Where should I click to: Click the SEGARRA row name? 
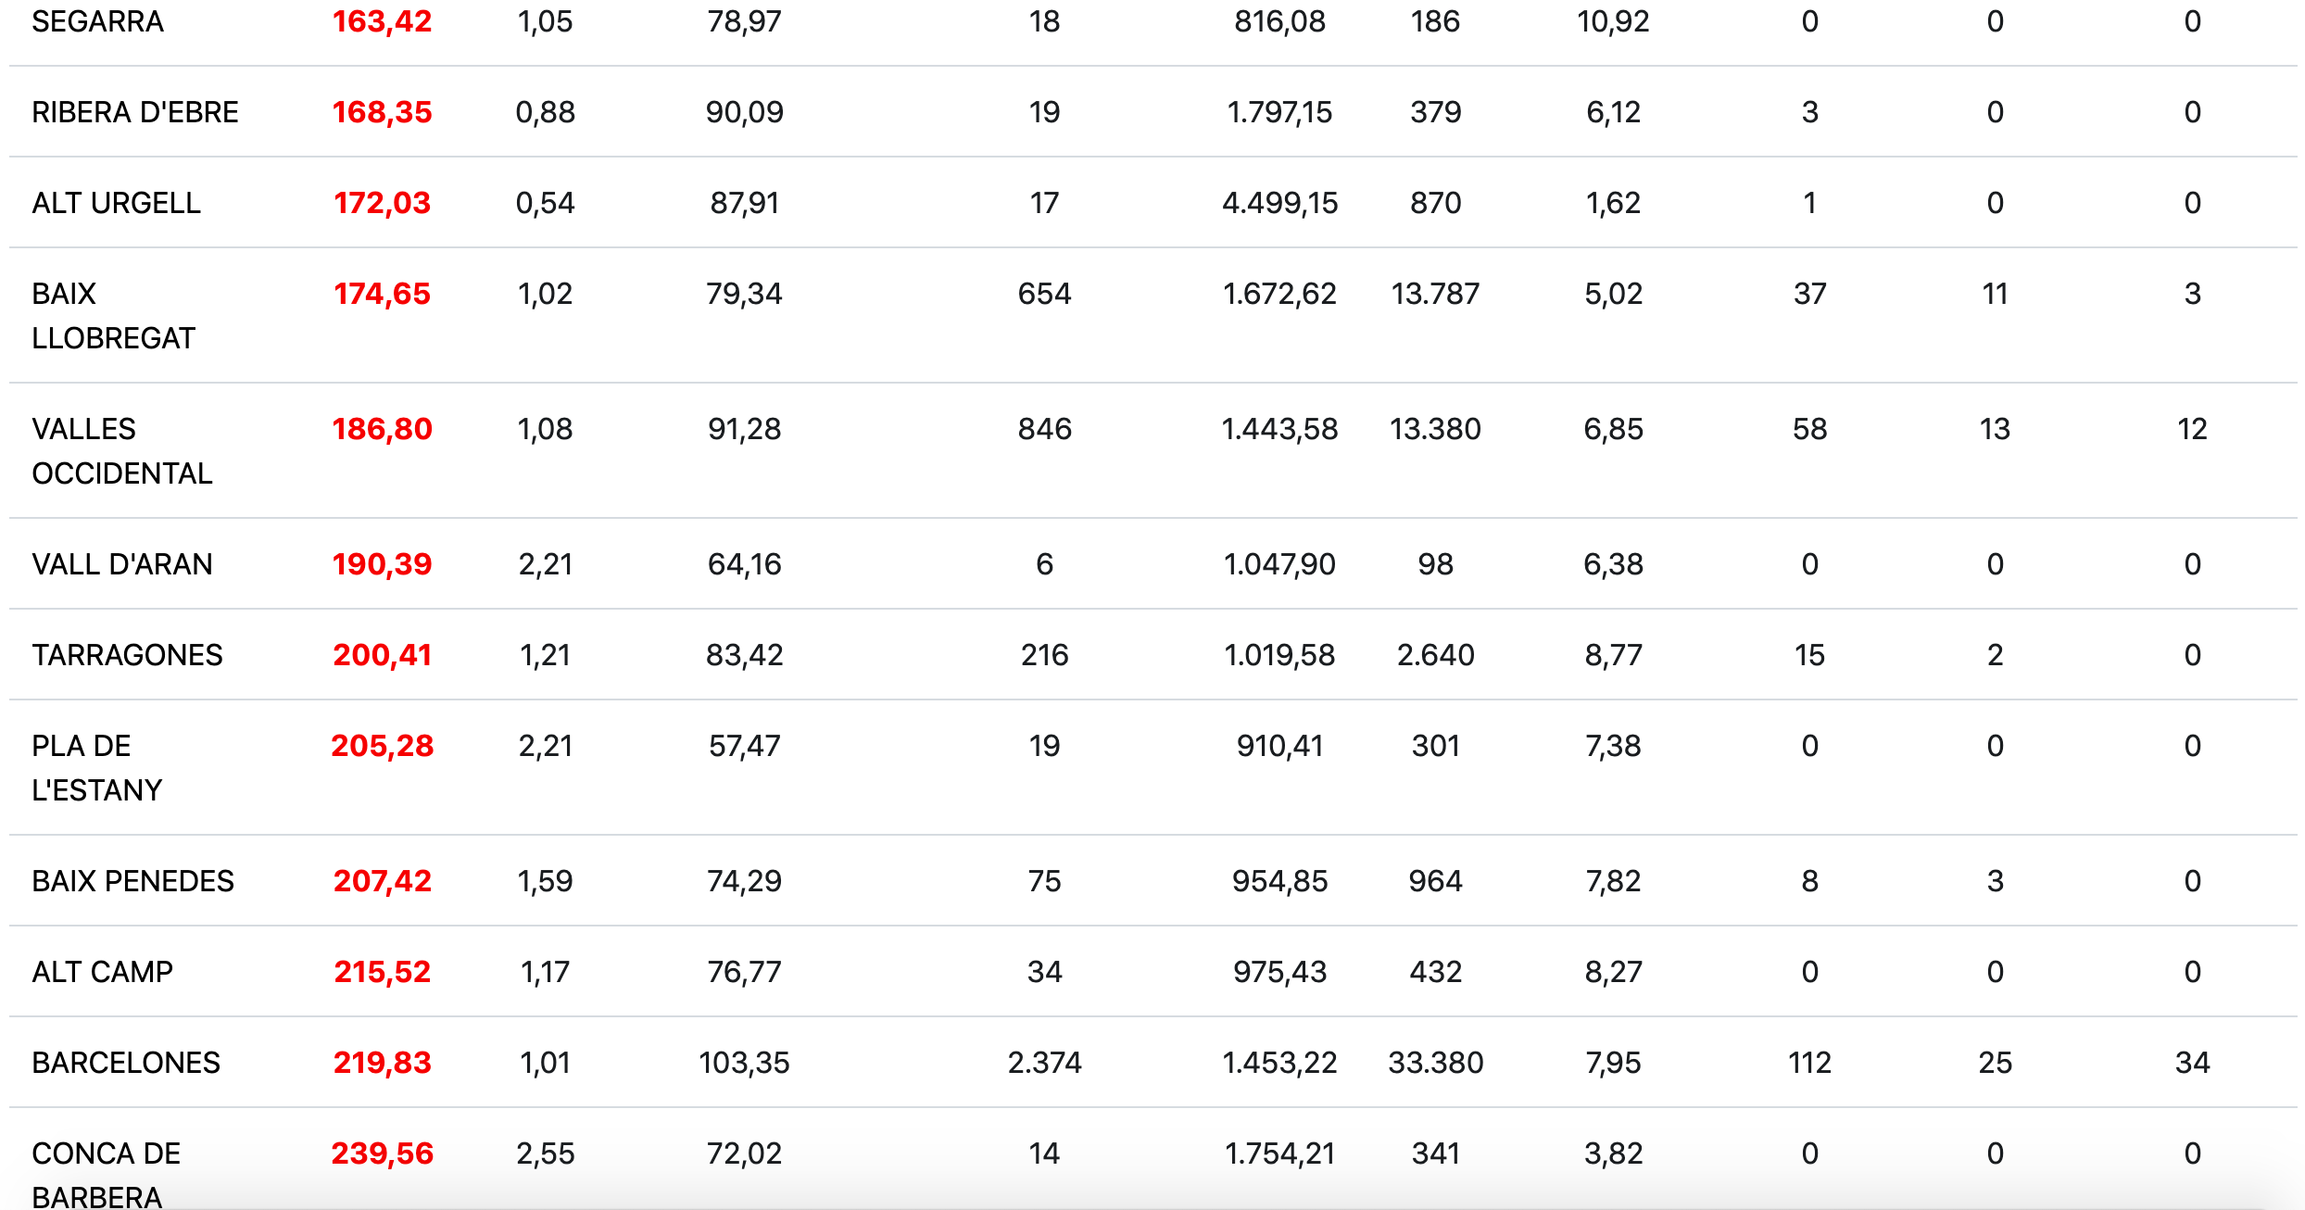point(97,21)
